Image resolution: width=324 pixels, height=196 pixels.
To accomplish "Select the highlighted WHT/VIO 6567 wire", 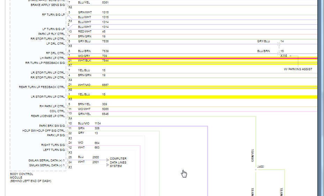I will click(x=193, y=87).
